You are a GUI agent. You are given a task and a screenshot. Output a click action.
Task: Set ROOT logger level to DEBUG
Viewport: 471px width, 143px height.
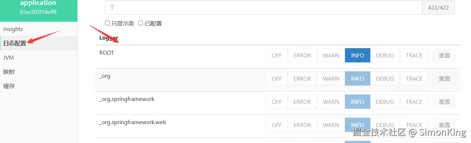[x=385, y=55]
